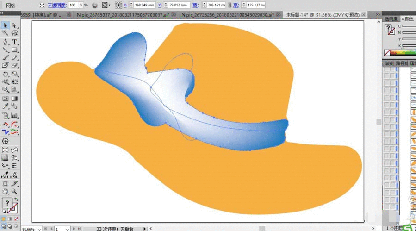Select the Selection arrow tool

tap(5, 25)
